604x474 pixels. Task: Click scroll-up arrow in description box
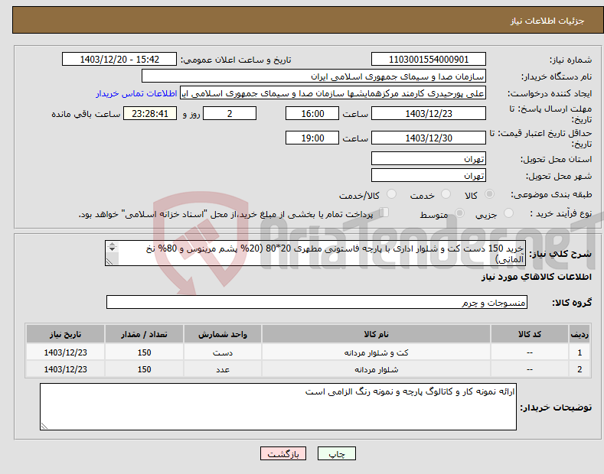tap(112, 244)
